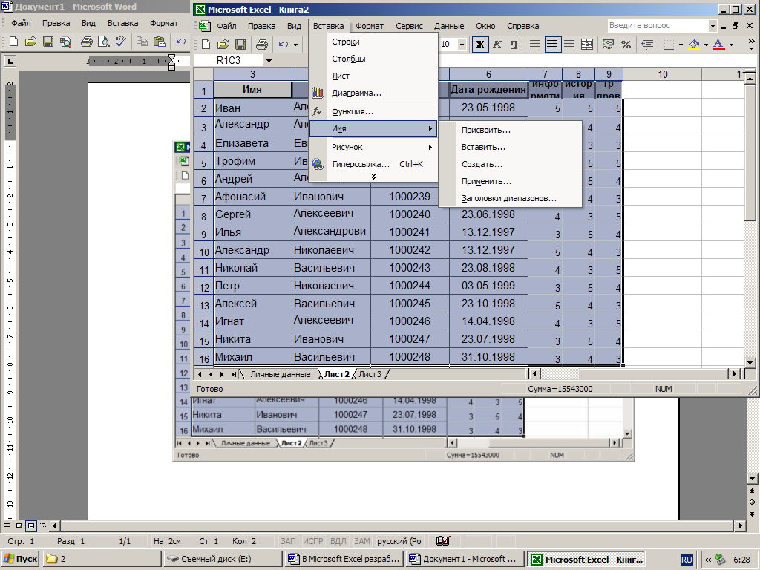This screenshot has width=760, height=570.
Task: Switch Word to print layout view button
Action: (x=31, y=525)
